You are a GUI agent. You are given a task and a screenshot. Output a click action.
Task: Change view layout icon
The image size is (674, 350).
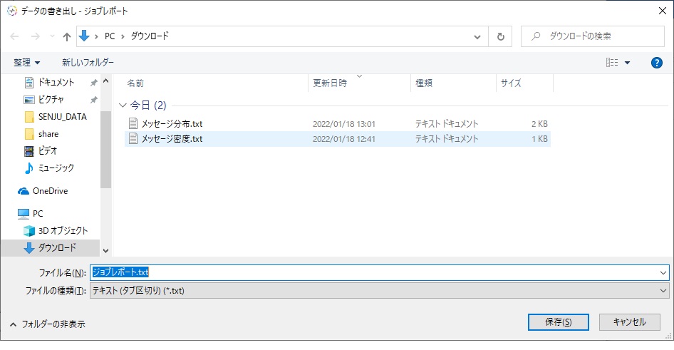[612, 62]
